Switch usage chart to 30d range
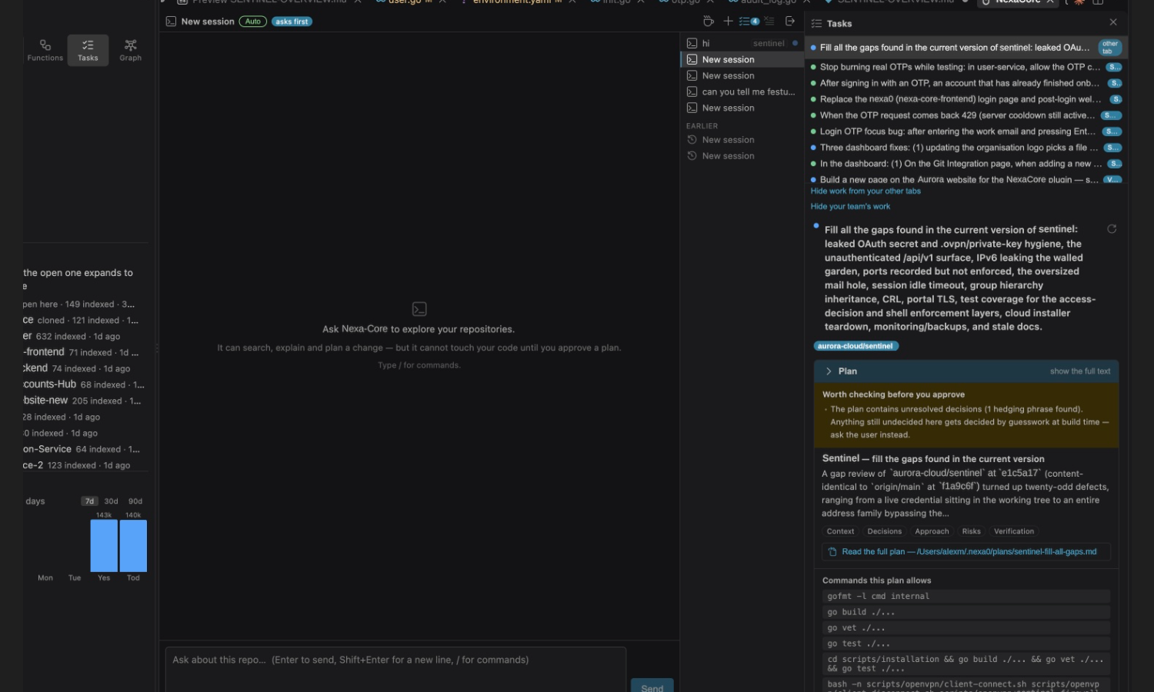The height and width of the screenshot is (692, 1154). tap(112, 501)
